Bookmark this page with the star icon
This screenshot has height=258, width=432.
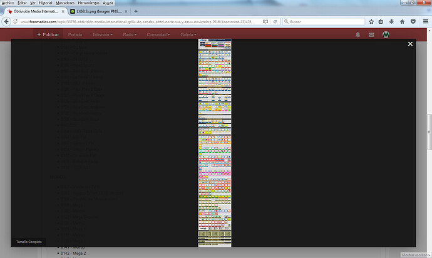(x=371, y=21)
